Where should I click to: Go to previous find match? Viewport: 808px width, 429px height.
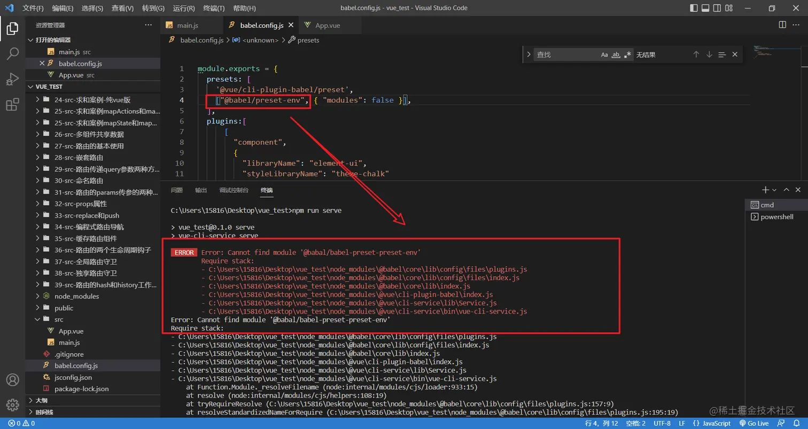(x=696, y=54)
